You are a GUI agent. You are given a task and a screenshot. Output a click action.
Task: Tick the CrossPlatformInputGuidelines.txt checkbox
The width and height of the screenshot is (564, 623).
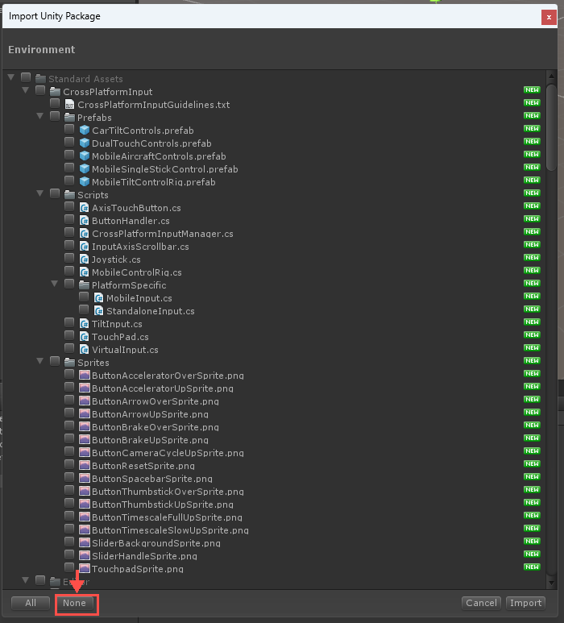[55, 103]
